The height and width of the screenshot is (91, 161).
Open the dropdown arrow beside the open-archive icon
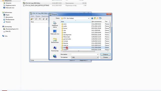pyautogui.click(x=34, y=19)
